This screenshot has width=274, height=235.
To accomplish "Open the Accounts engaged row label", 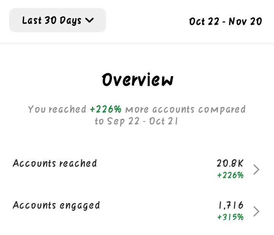I will tap(56, 205).
